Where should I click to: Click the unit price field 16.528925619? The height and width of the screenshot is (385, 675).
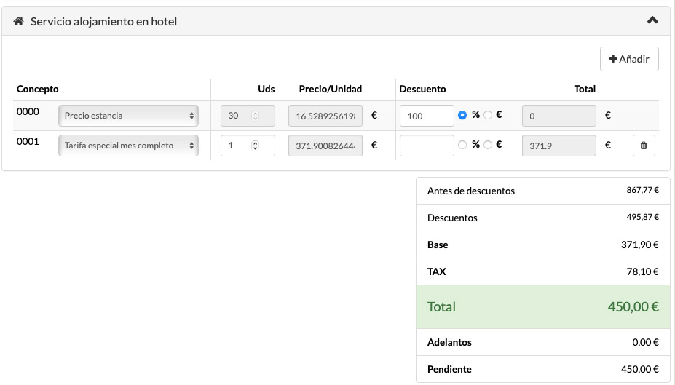(x=325, y=115)
